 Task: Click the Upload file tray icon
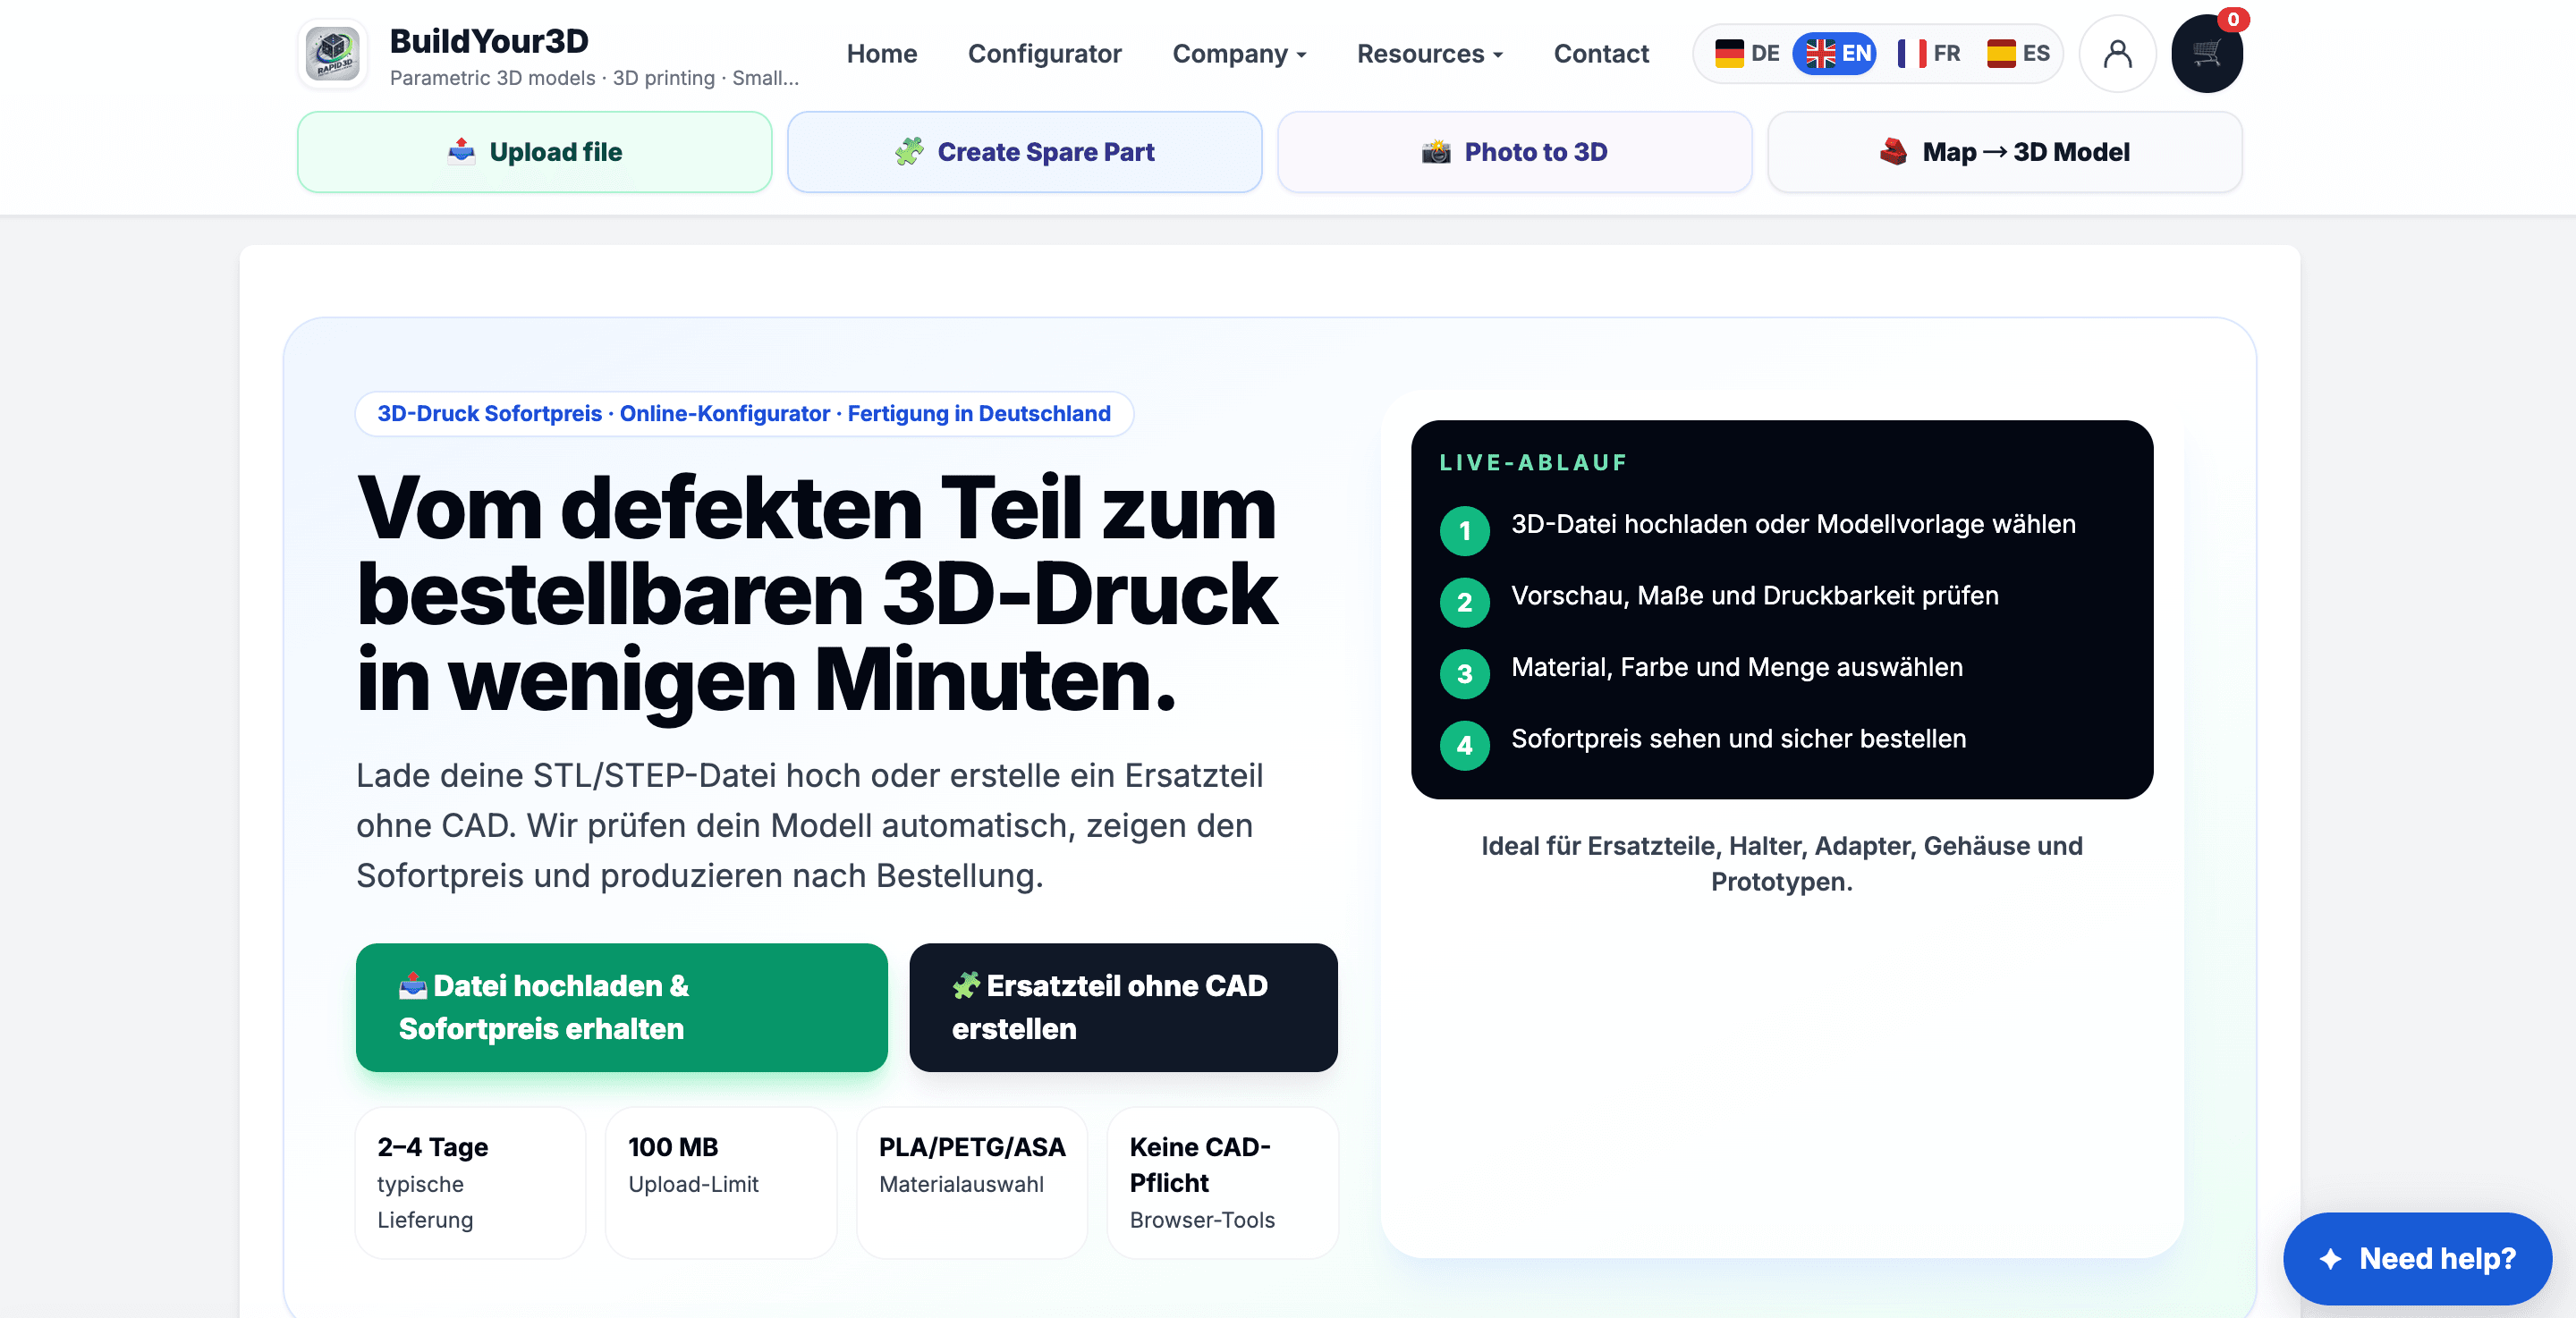(x=461, y=151)
